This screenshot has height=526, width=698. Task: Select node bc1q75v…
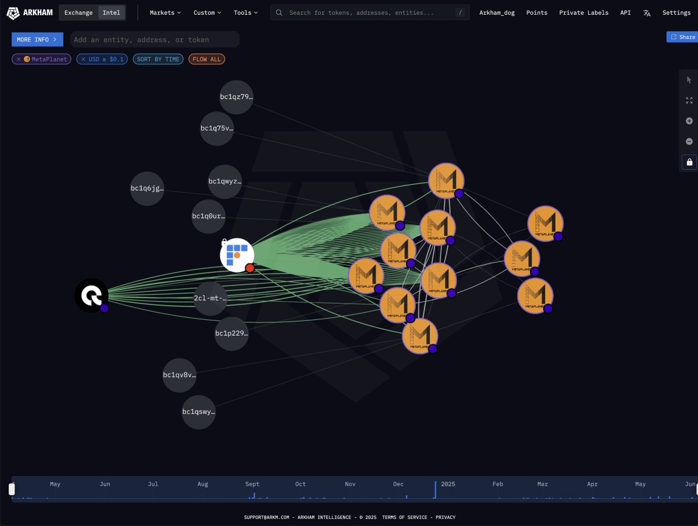click(217, 129)
